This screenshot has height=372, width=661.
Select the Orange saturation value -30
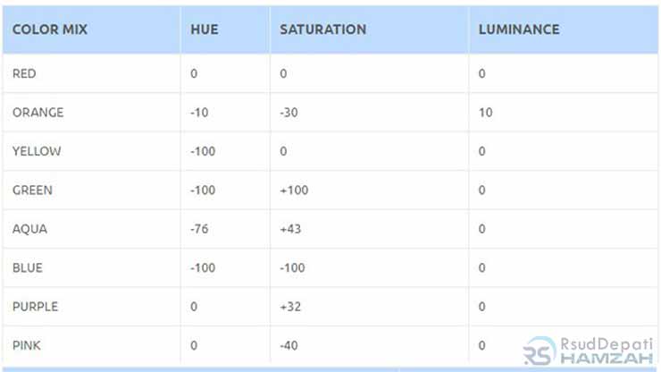pyautogui.click(x=289, y=113)
